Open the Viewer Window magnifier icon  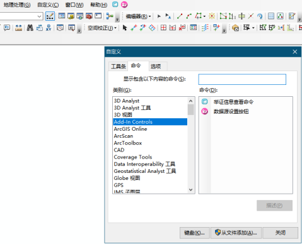click(x=71, y=28)
